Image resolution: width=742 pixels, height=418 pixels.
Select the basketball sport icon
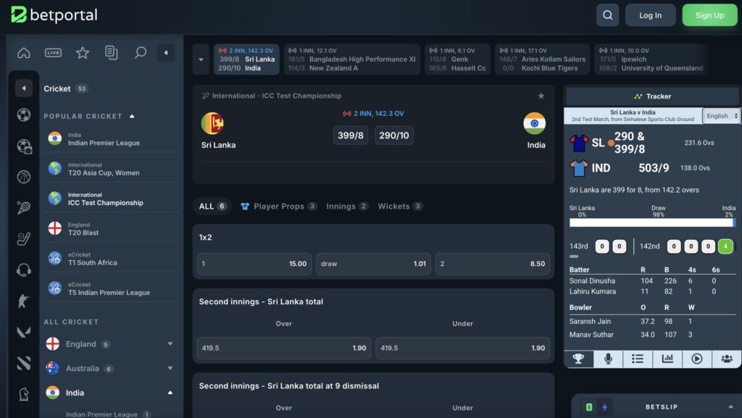coord(24,177)
